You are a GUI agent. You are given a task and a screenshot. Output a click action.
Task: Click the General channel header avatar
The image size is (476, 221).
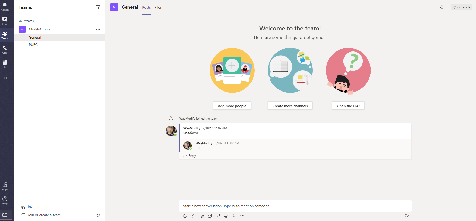[x=114, y=7]
